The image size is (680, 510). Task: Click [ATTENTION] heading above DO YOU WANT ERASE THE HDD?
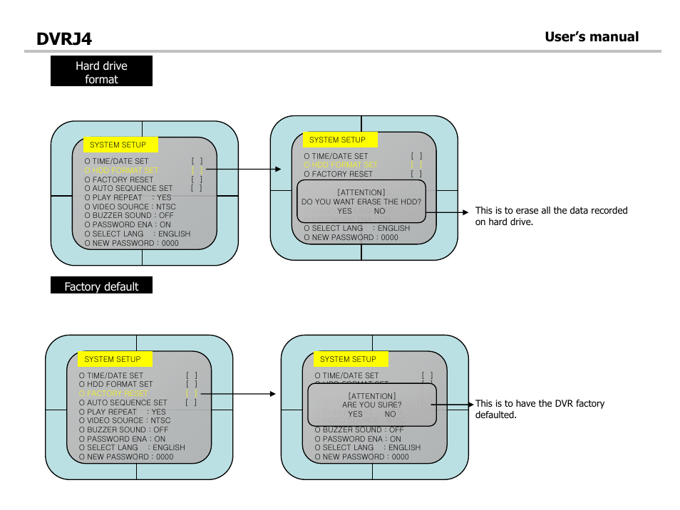[x=361, y=192]
